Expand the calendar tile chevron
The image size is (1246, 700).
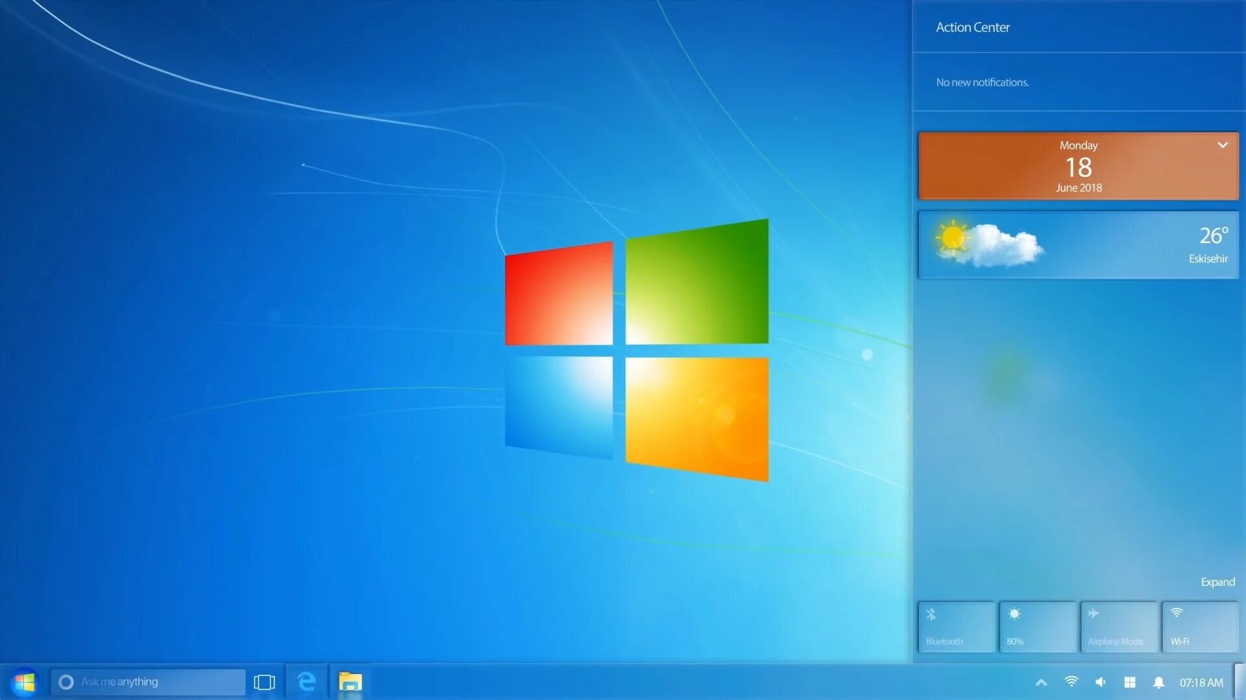(1223, 145)
